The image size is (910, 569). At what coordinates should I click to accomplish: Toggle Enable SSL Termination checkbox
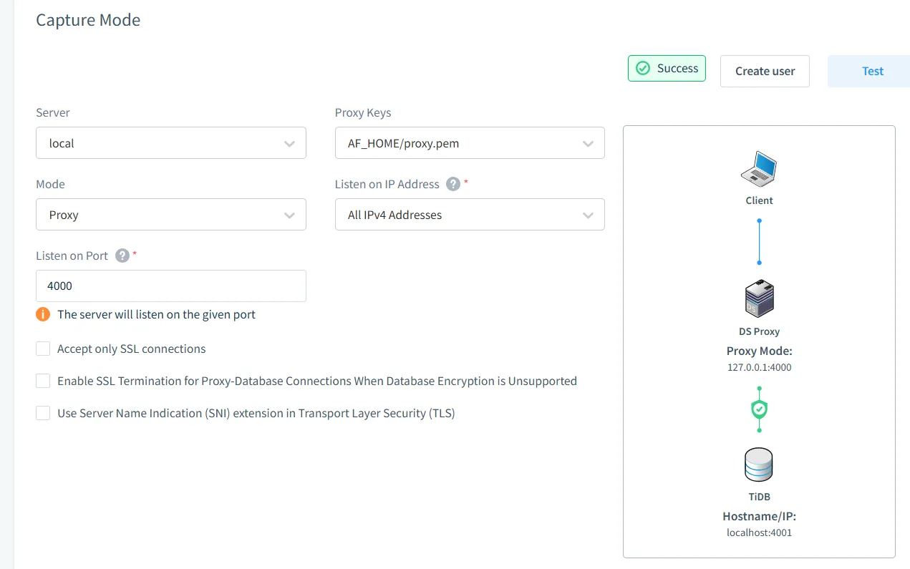[43, 381]
